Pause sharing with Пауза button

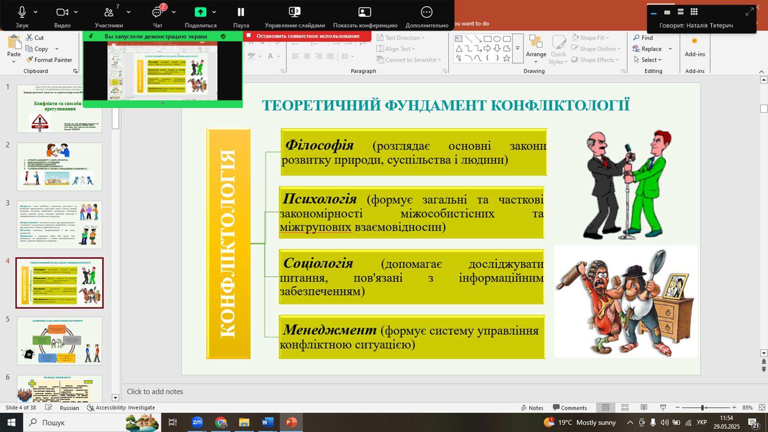click(241, 12)
